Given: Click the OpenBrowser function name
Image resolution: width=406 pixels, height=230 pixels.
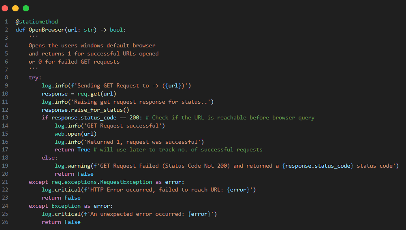Looking at the screenshot, I should coord(46,30).
